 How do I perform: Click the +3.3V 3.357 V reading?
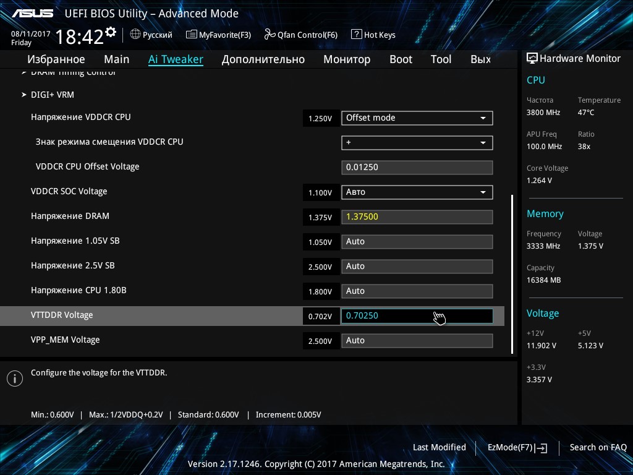click(539, 380)
